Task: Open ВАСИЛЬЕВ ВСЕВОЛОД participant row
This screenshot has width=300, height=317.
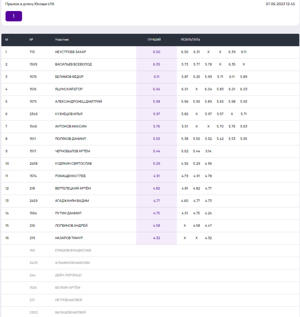Action: coord(73,64)
